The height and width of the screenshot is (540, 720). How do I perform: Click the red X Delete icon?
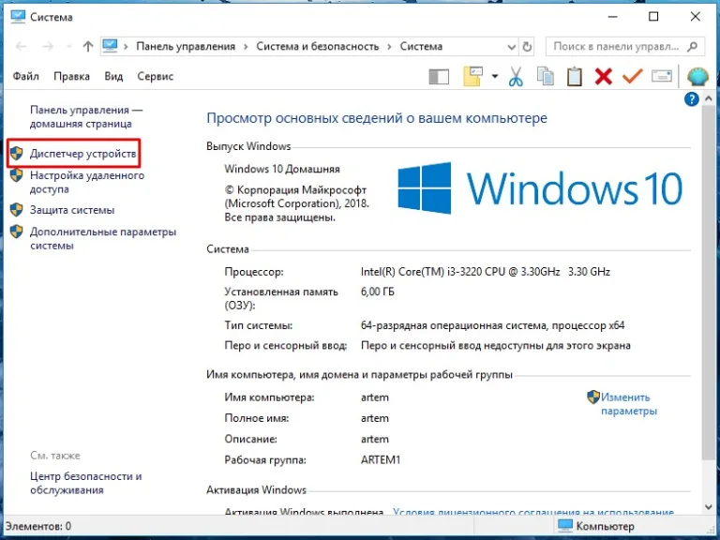pyautogui.click(x=603, y=76)
